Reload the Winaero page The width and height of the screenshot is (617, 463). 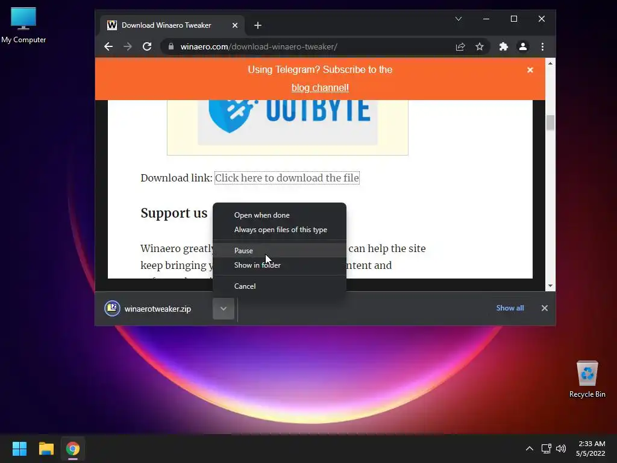(x=147, y=46)
